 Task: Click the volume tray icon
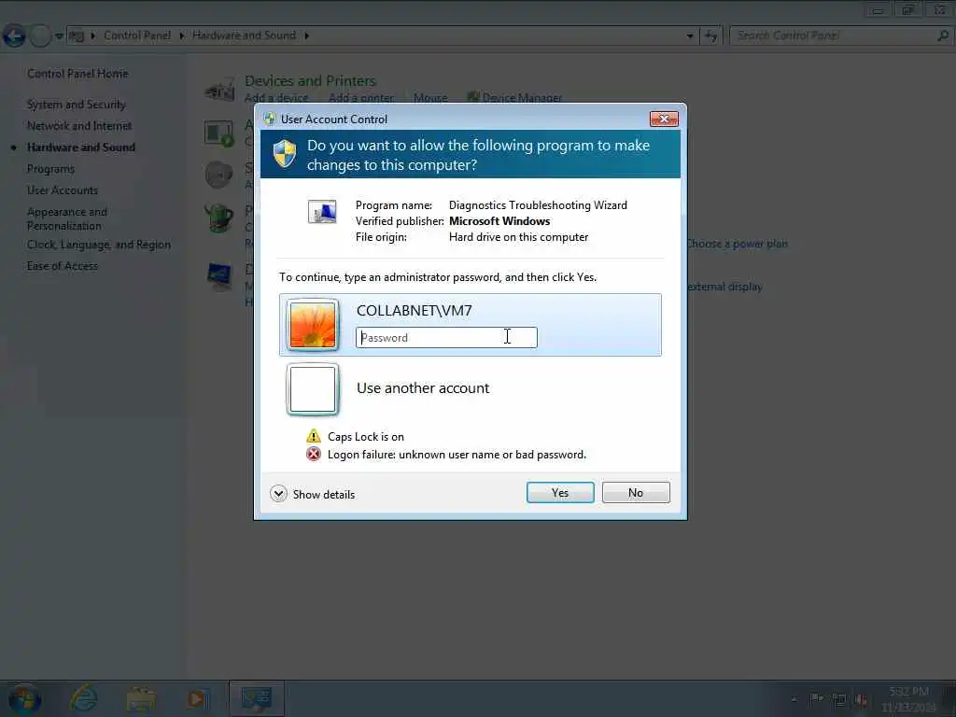[x=862, y=700]
